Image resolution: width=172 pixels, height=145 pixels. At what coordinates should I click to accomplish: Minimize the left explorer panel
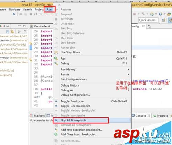pyautogui.click(x=19, y=25)
